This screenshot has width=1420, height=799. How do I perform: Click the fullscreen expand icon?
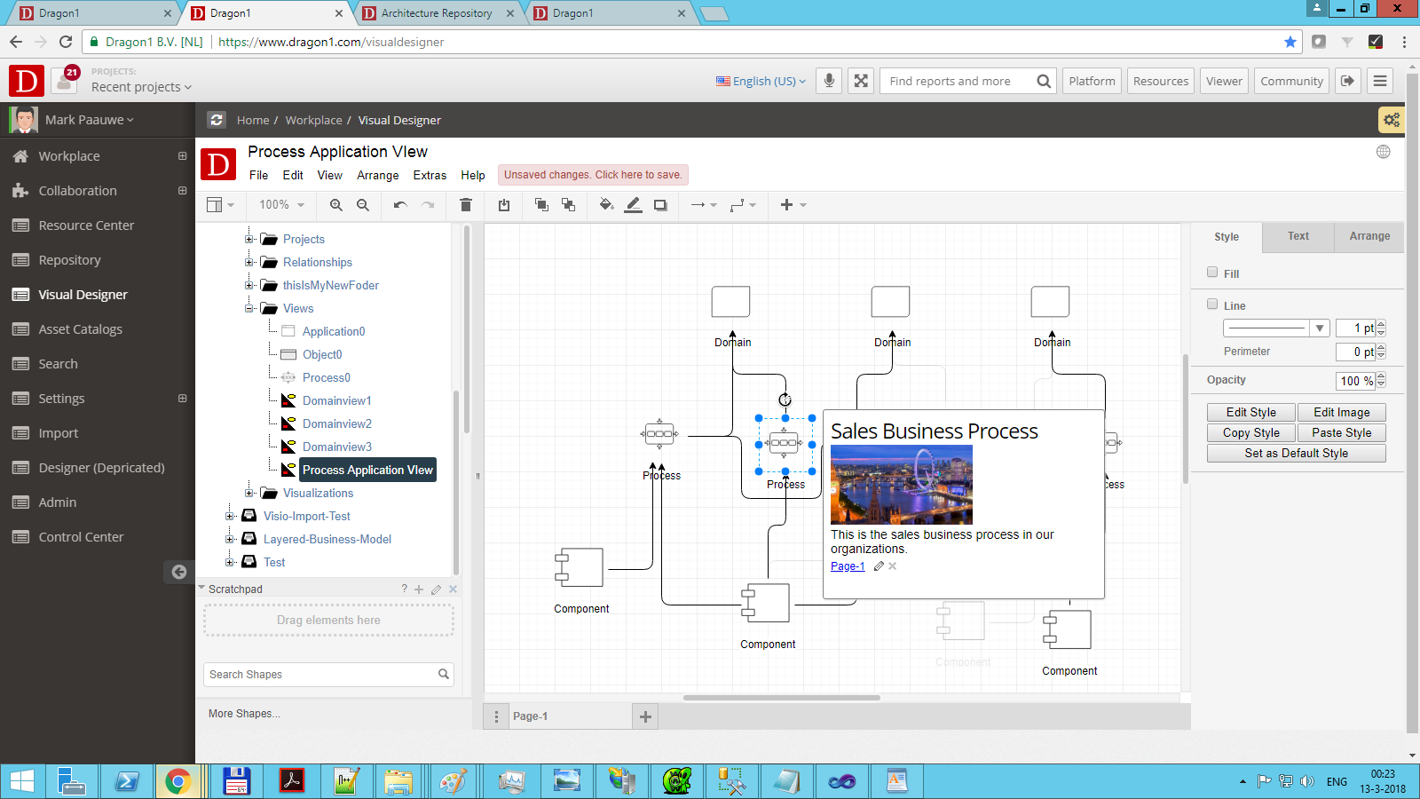pos(861,81)
